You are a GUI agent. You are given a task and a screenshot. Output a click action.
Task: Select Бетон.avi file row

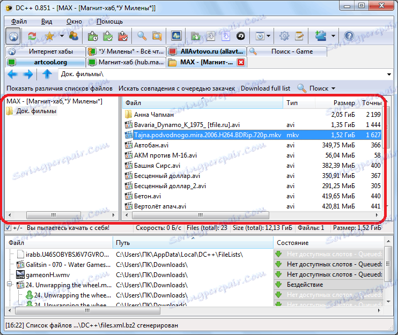click(x=253, y=196)
